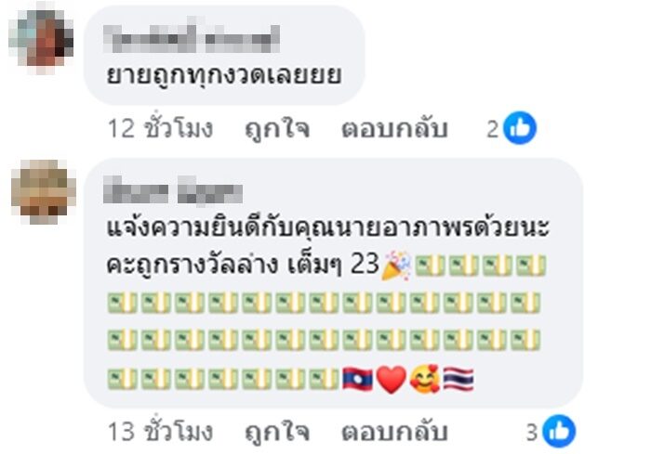
Task: Open the second commenter's pixelated profile picture
Action: [43, 191]
